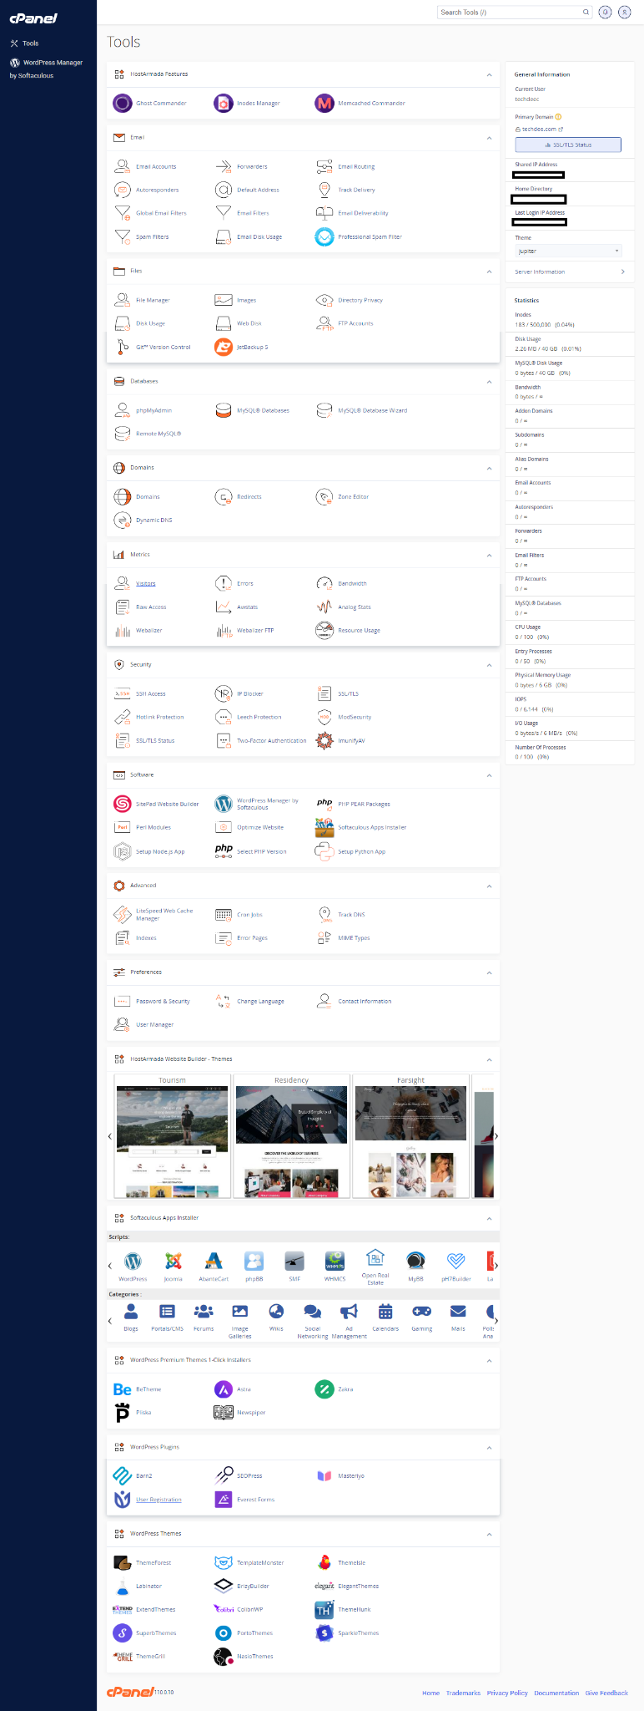Click the phpMyAdmin icon

coord(123,410)
